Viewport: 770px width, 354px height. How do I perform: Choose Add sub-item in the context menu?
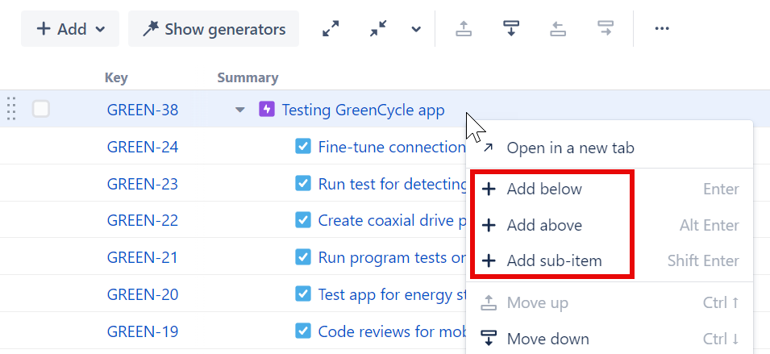pyautogui.click(x=554, y=261)
